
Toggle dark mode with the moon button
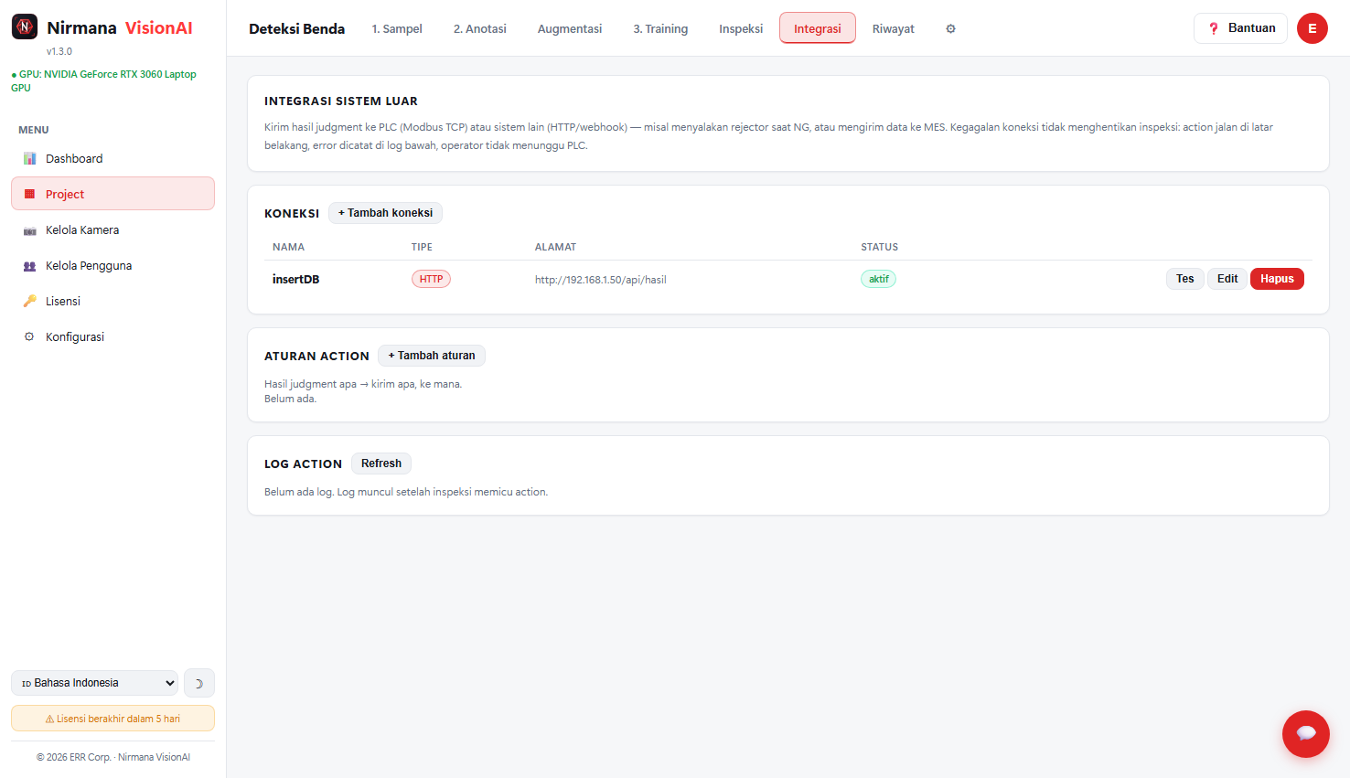tap(199, 683)
